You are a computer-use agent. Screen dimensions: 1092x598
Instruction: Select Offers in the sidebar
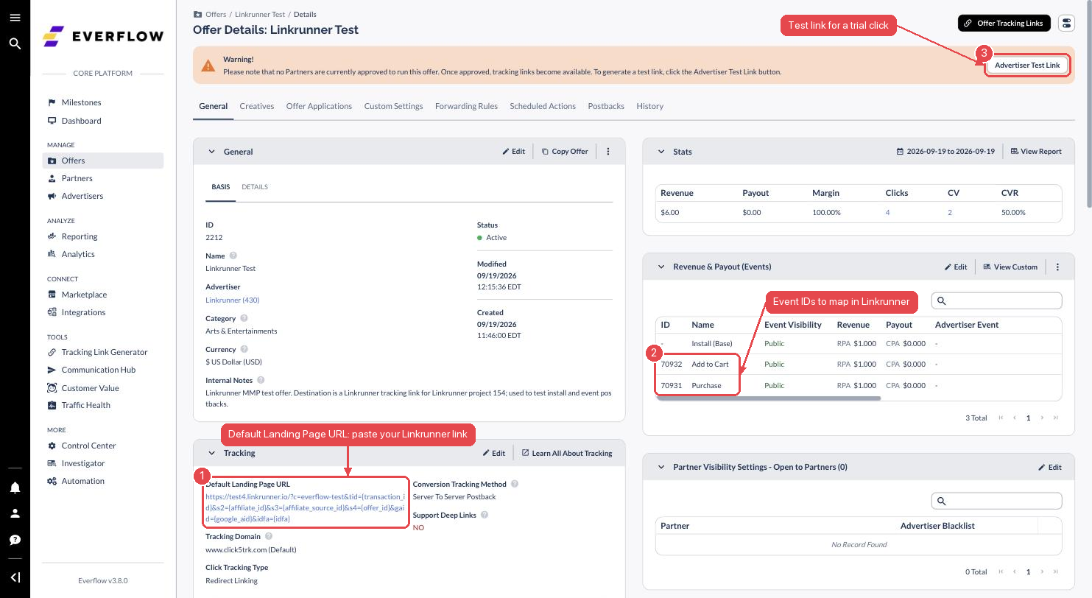pyautogui.click(x=103, y=161)
